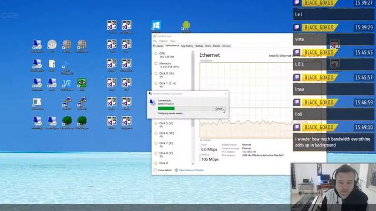Click the 15:49:10 chat timestamp
Screen dimensions: 376x211
coord(364,127)
